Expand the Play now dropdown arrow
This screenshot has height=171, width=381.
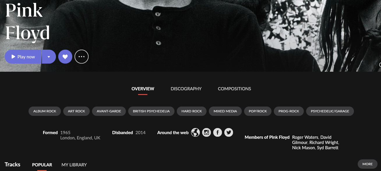tap(49, 57)
